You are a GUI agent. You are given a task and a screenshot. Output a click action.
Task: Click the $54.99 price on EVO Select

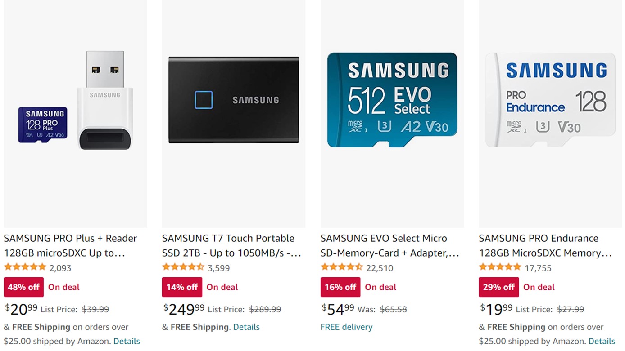click(x=338, y=309)
